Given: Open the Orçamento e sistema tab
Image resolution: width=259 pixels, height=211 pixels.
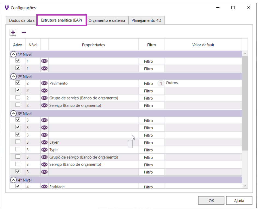Looking at the screenshot, I should 107,20.
